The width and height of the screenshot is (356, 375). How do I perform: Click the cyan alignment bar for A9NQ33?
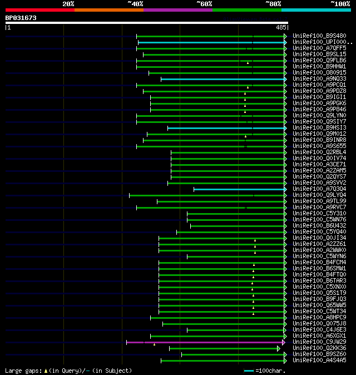click(x=222, y=79)
